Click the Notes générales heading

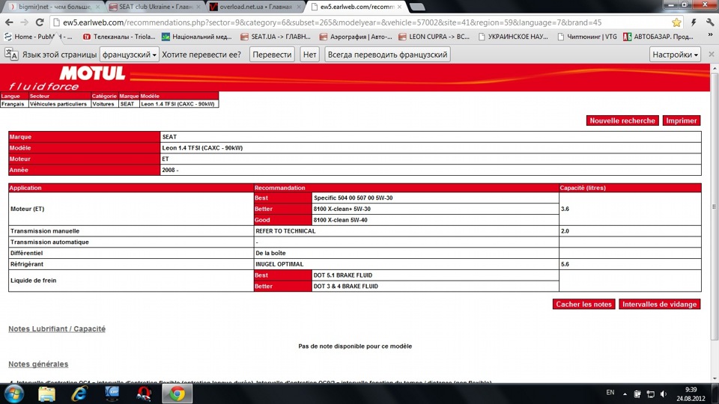pyautogui.click(x=38, y=364)
